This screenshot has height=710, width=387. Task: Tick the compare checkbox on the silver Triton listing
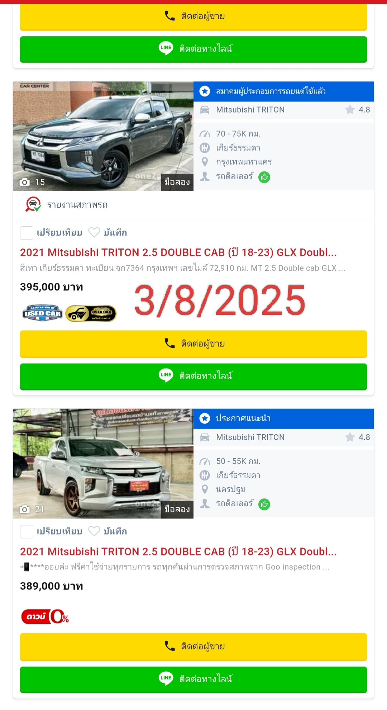click(x=27, y=531)
